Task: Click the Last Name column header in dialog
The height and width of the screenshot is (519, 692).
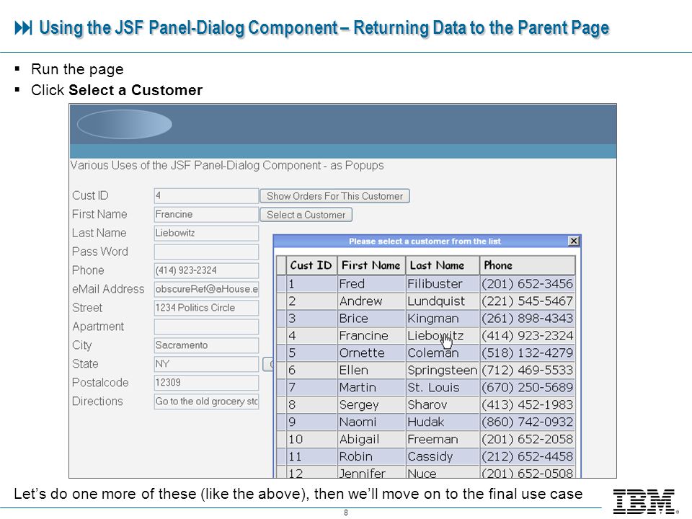Action: [x=442, y=265]
